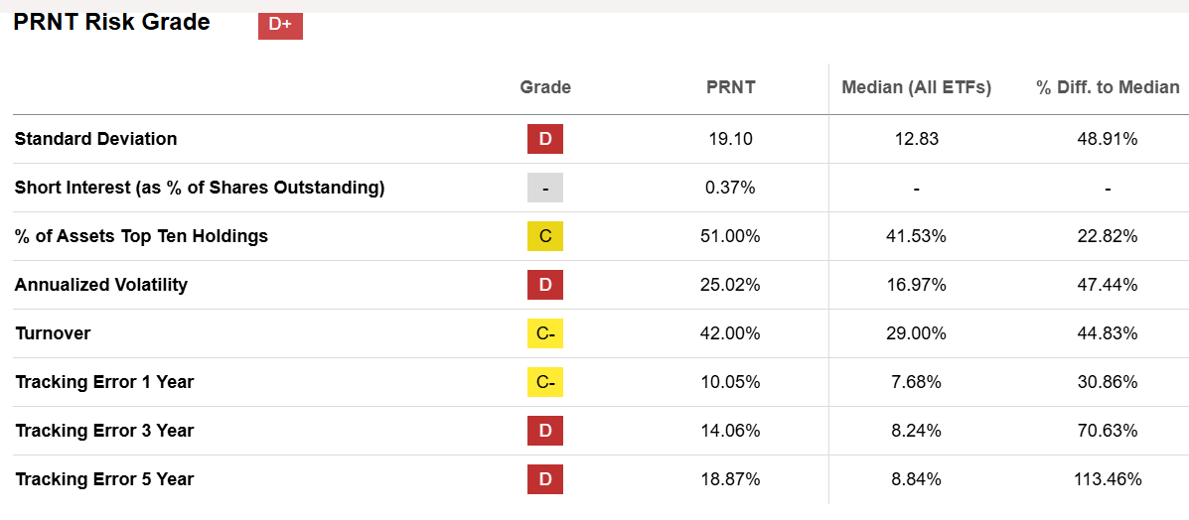Screen dimensions: 1189x520
Task: Click the Median (All ETFs) column header
Action: (916, 87)
